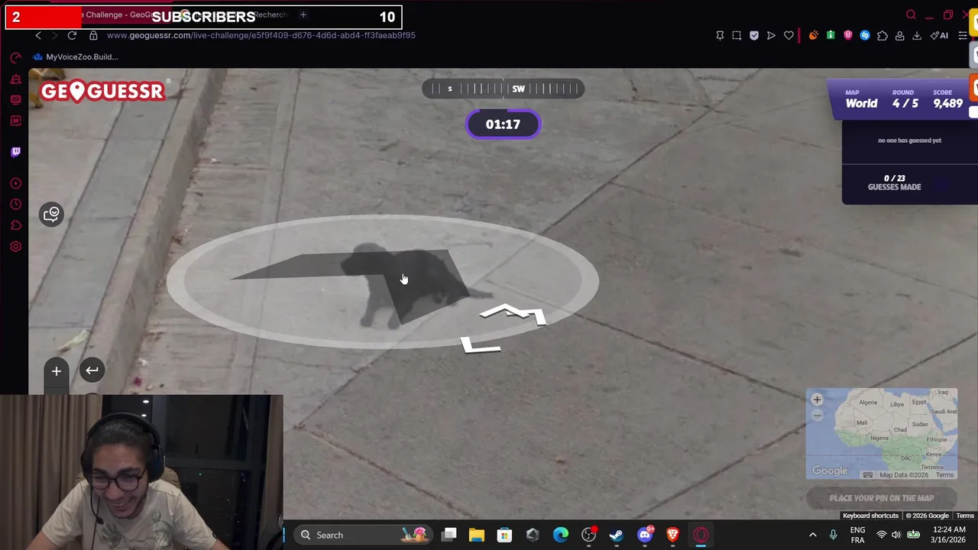Click the send flow arrow icon
978x550 pixels.
[x=771, y=35]
